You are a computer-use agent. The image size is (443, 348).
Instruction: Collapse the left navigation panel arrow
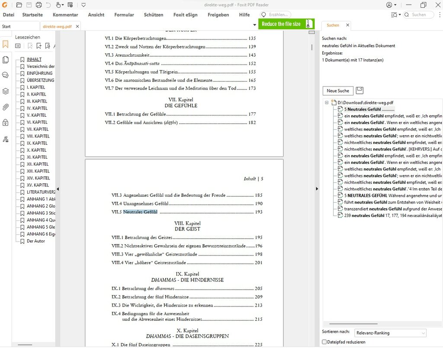pyautogui.click(x=58, y=189)
